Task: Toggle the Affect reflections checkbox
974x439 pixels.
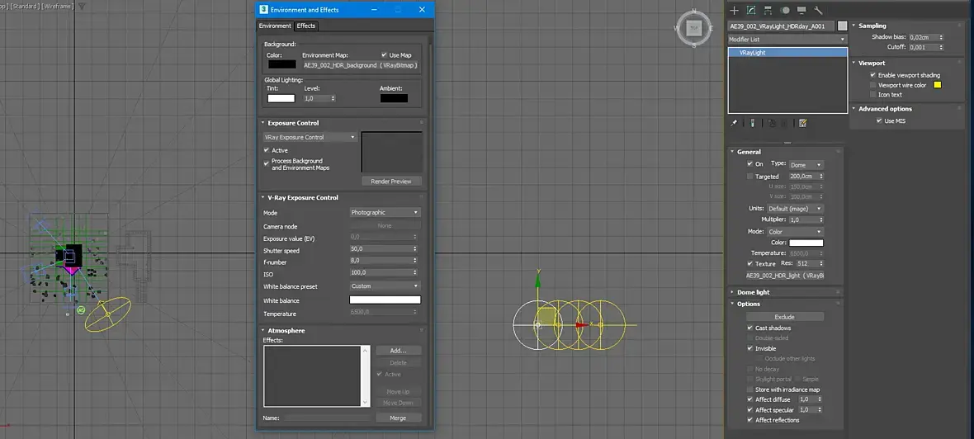Action: (x=749, y=420)
